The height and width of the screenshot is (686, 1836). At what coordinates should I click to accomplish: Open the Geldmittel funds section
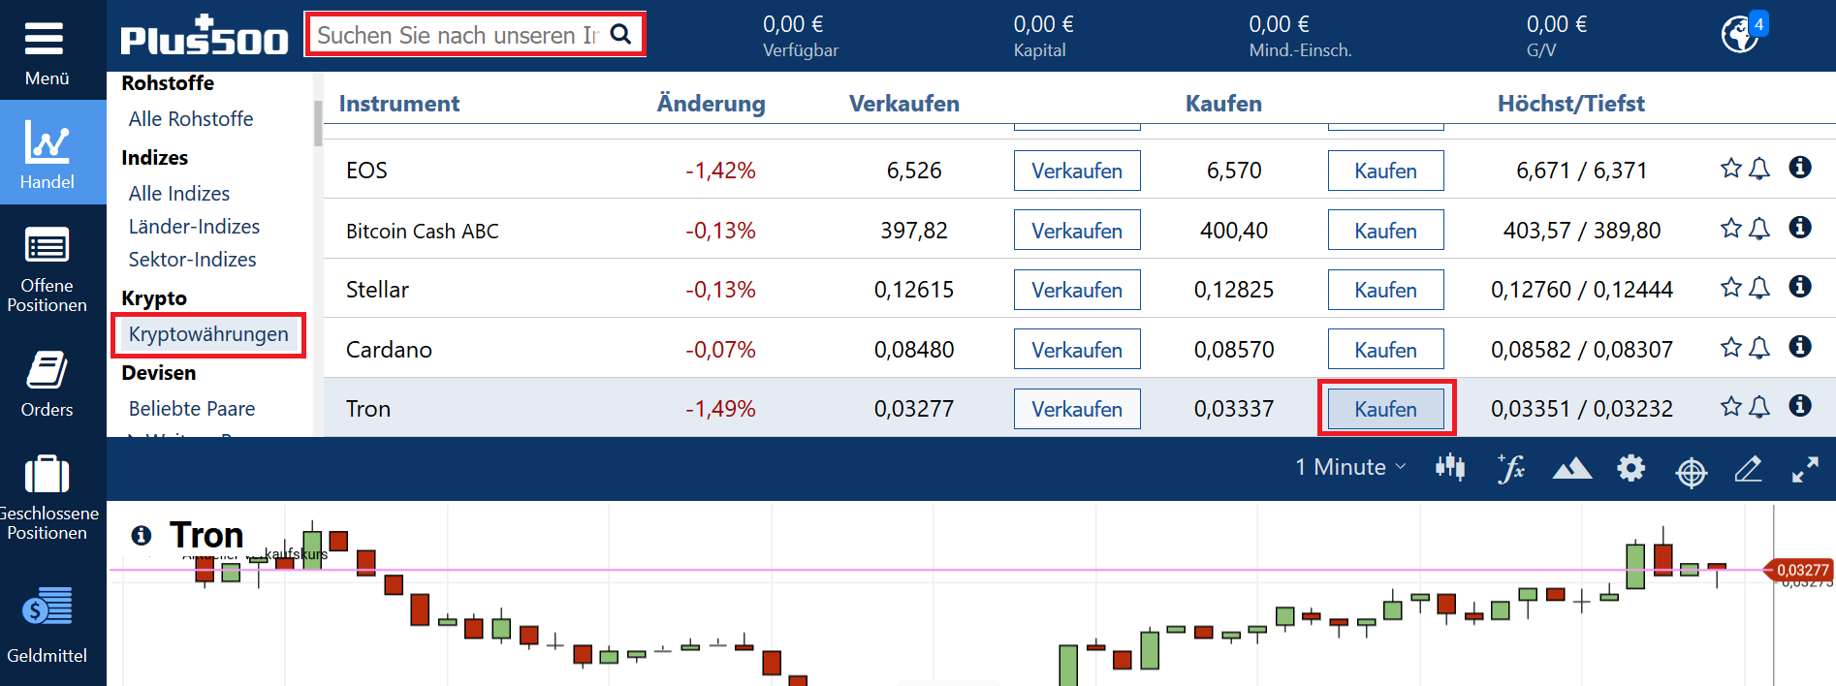(47, 625)
